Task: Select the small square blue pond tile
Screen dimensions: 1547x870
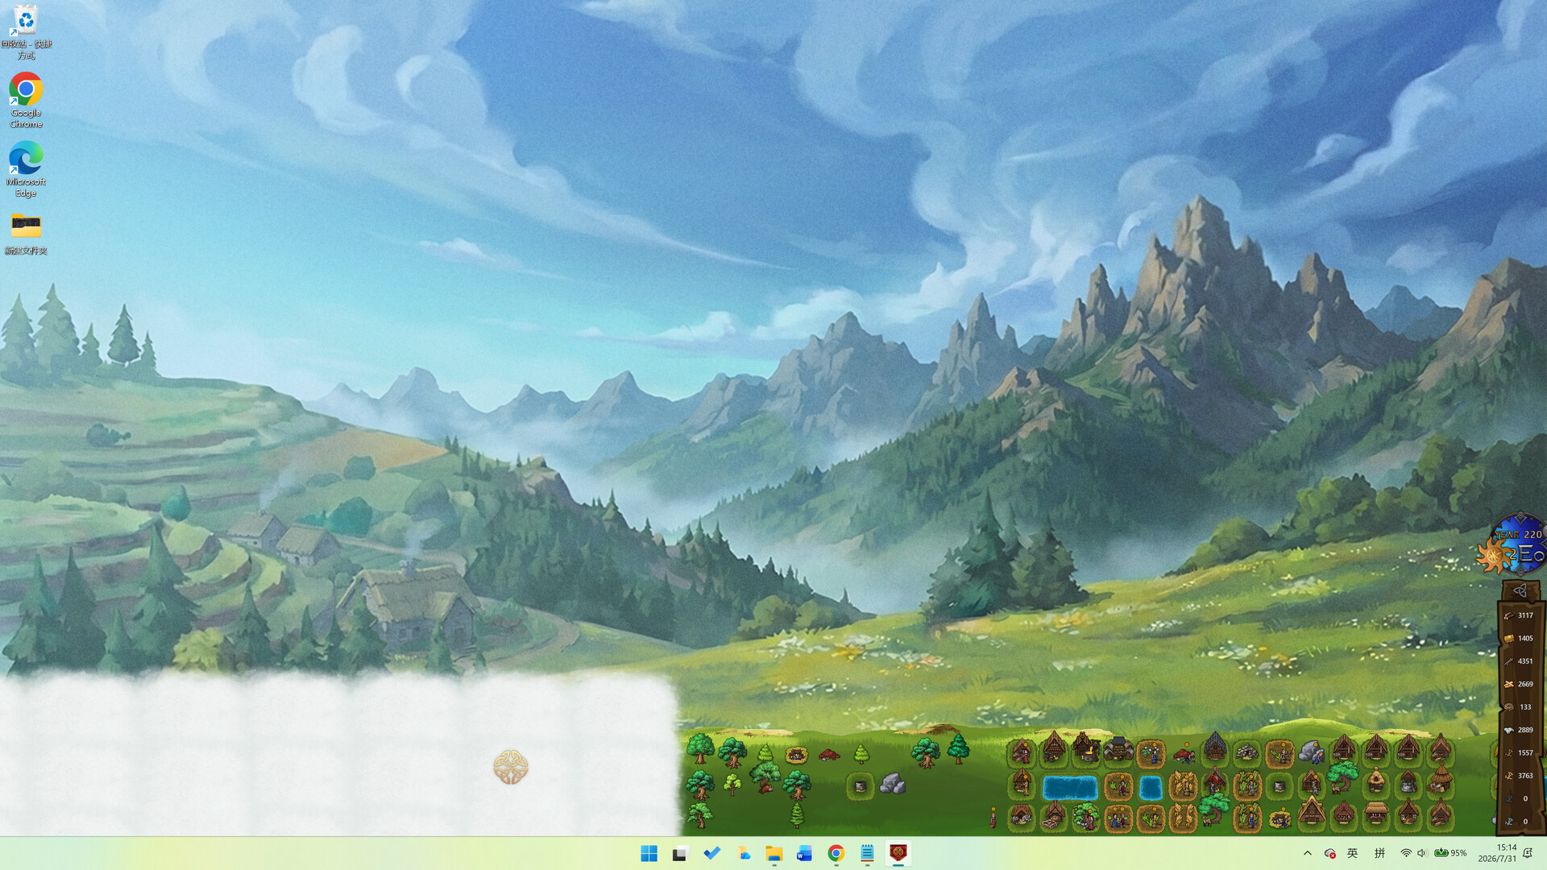Action: coord(1151,788)
